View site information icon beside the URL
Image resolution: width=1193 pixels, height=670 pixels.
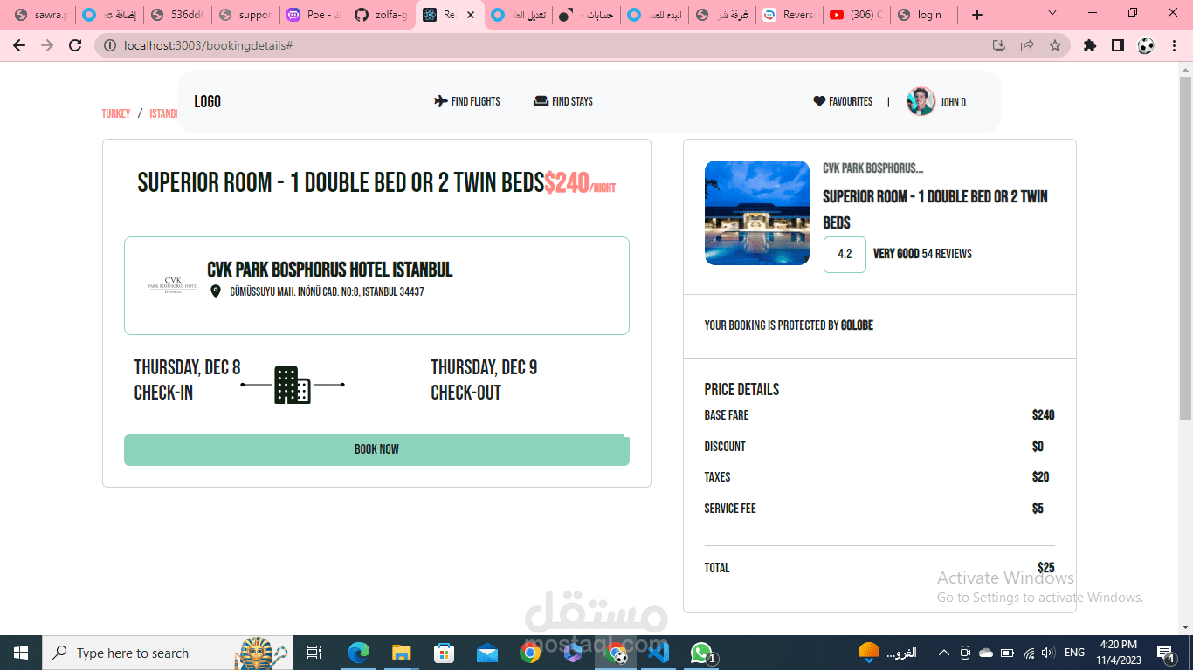[x=110, y=45]
